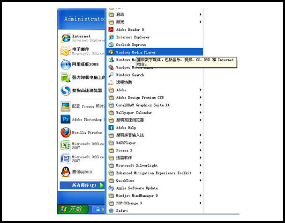Viewport: 285px width, 223px height.
Task: Expand Wallpaper Calendar submenu arrow
Action: [200, 113]
